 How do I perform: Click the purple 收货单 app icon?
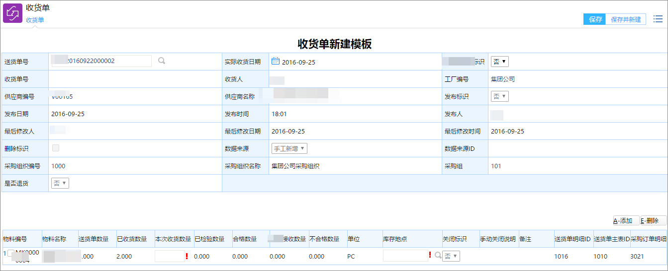[x=13, y=13]
